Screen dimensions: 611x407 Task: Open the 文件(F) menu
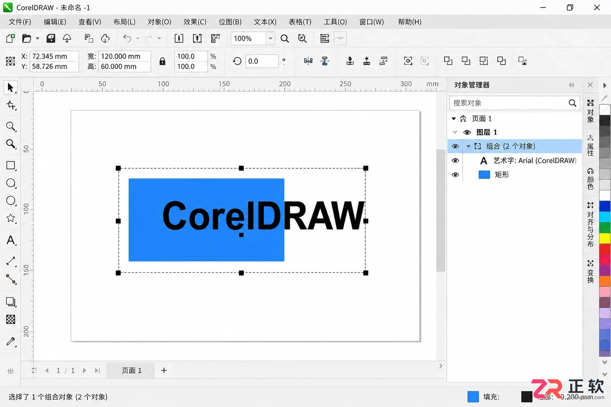(20, 22)
